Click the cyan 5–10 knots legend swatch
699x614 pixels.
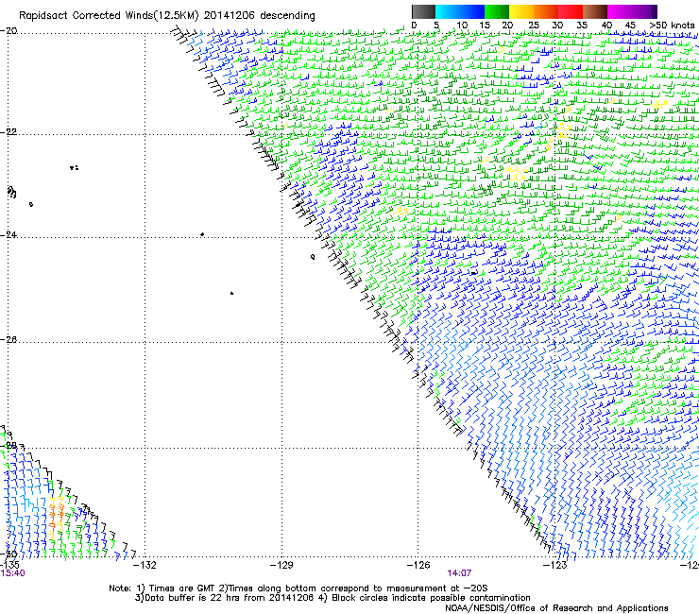click(x=448, y=11)
